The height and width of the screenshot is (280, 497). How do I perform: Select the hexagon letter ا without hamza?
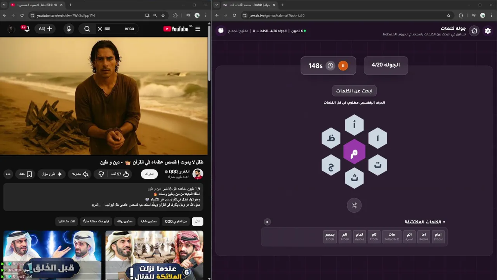point(377,138)
